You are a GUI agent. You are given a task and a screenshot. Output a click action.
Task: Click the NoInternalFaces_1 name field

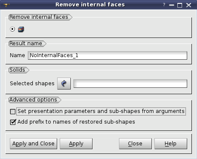[107, 55]
